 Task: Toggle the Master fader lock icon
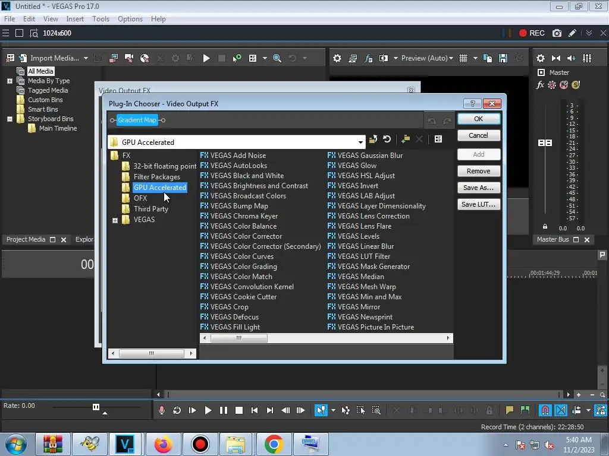click(545, 226)
